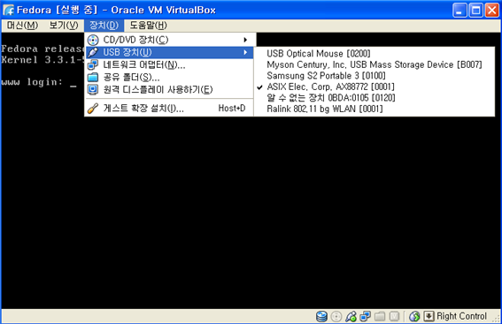This screenshot has height=324, width=502.
Task: Attach USB Optical Mouse [0200]
Action: 375,53
